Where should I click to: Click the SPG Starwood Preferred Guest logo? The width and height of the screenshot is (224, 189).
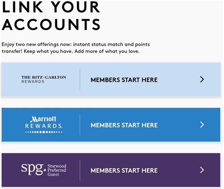[43, 170]
